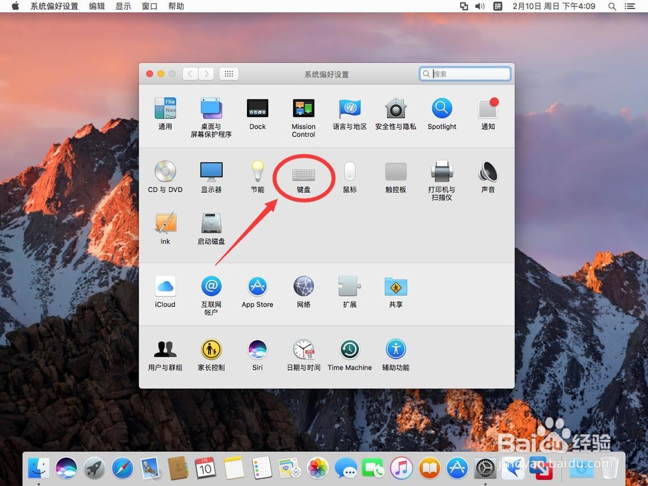Click the Spotlight magnifier in menu bar

(612, 6)
